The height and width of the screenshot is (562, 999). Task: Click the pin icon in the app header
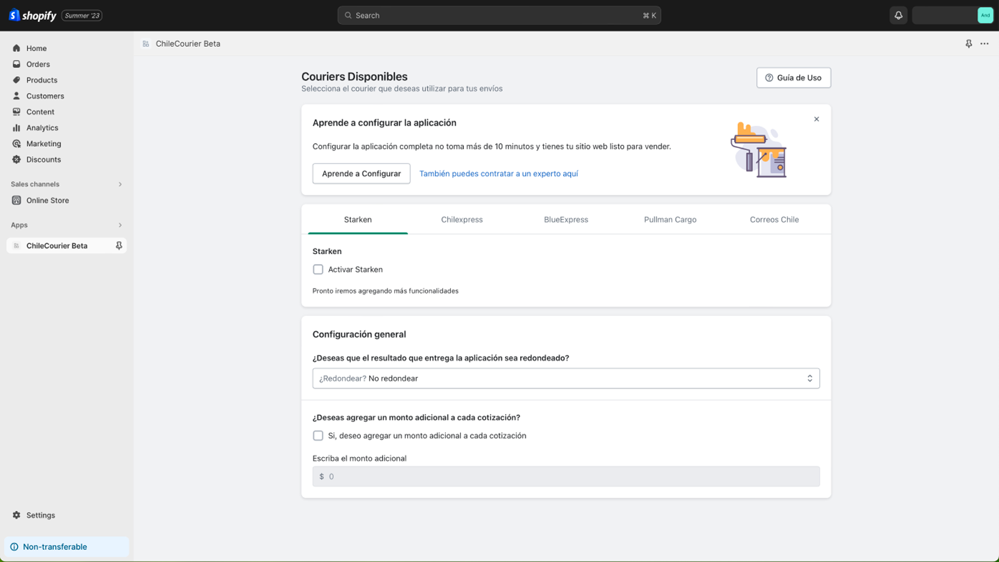click(968, 44)
